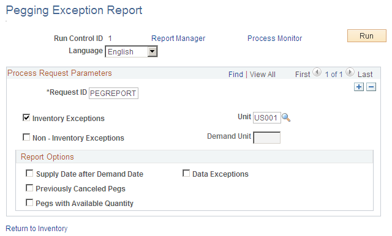Click the Report Options section header
The width and height of the screenshot is (392, 236).
(x=47, y=157)
